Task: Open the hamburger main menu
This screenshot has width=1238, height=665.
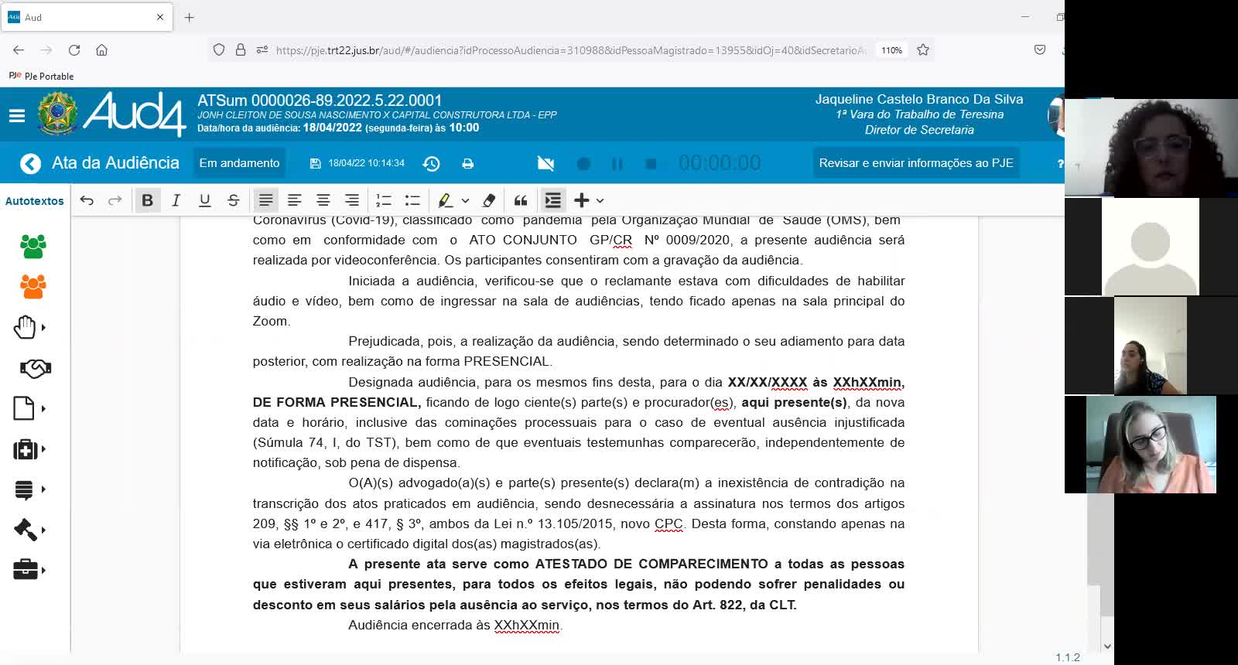Action: [x=17, y=116]
